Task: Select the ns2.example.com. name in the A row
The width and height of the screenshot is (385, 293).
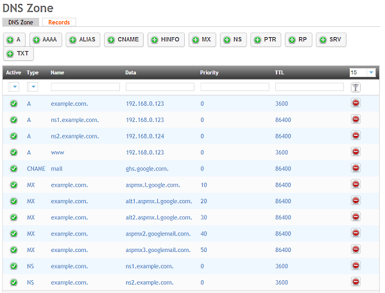Action: click(74, 136)
